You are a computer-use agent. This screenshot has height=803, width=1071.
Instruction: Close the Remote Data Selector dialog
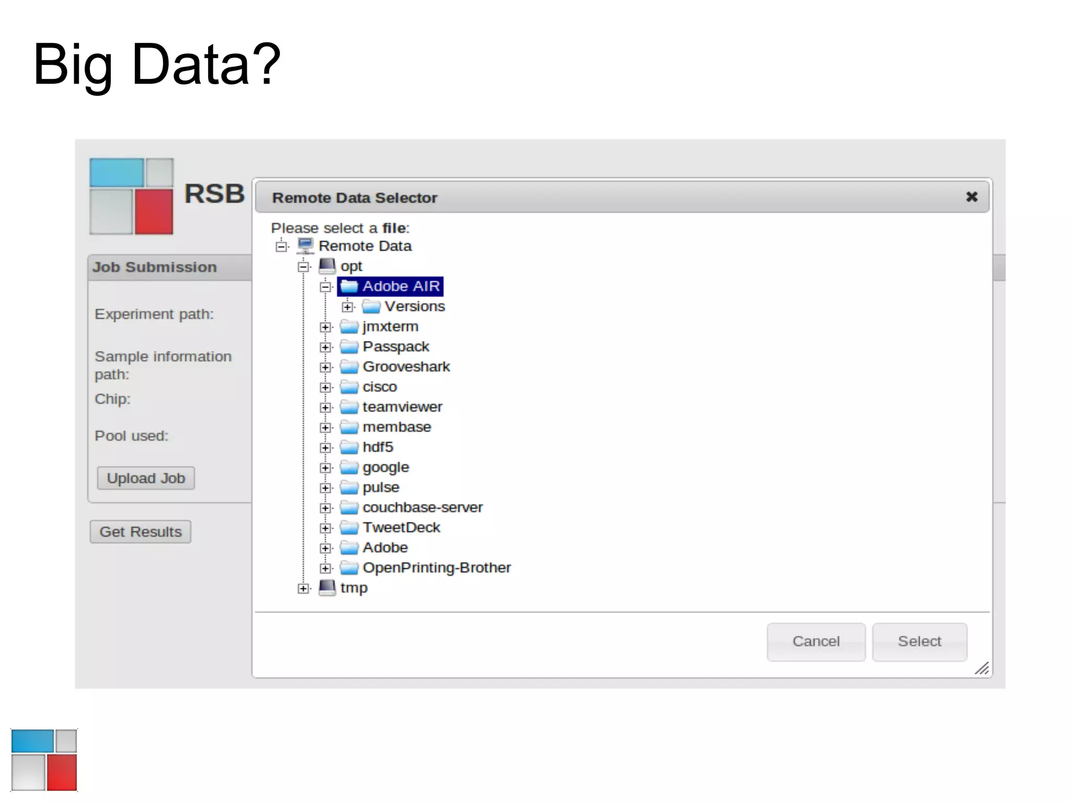(972, 197)
